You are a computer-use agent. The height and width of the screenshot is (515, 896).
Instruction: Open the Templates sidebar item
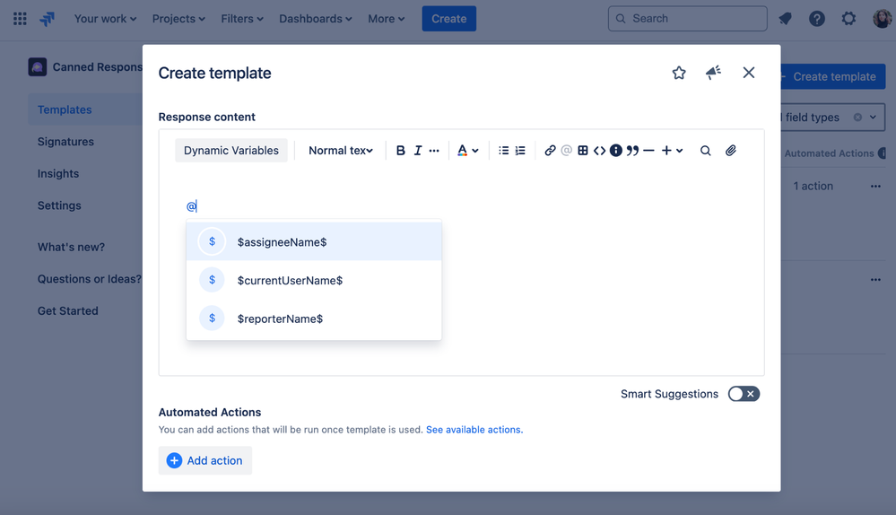85,109
